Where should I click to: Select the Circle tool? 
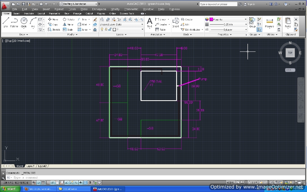(24, 22)
